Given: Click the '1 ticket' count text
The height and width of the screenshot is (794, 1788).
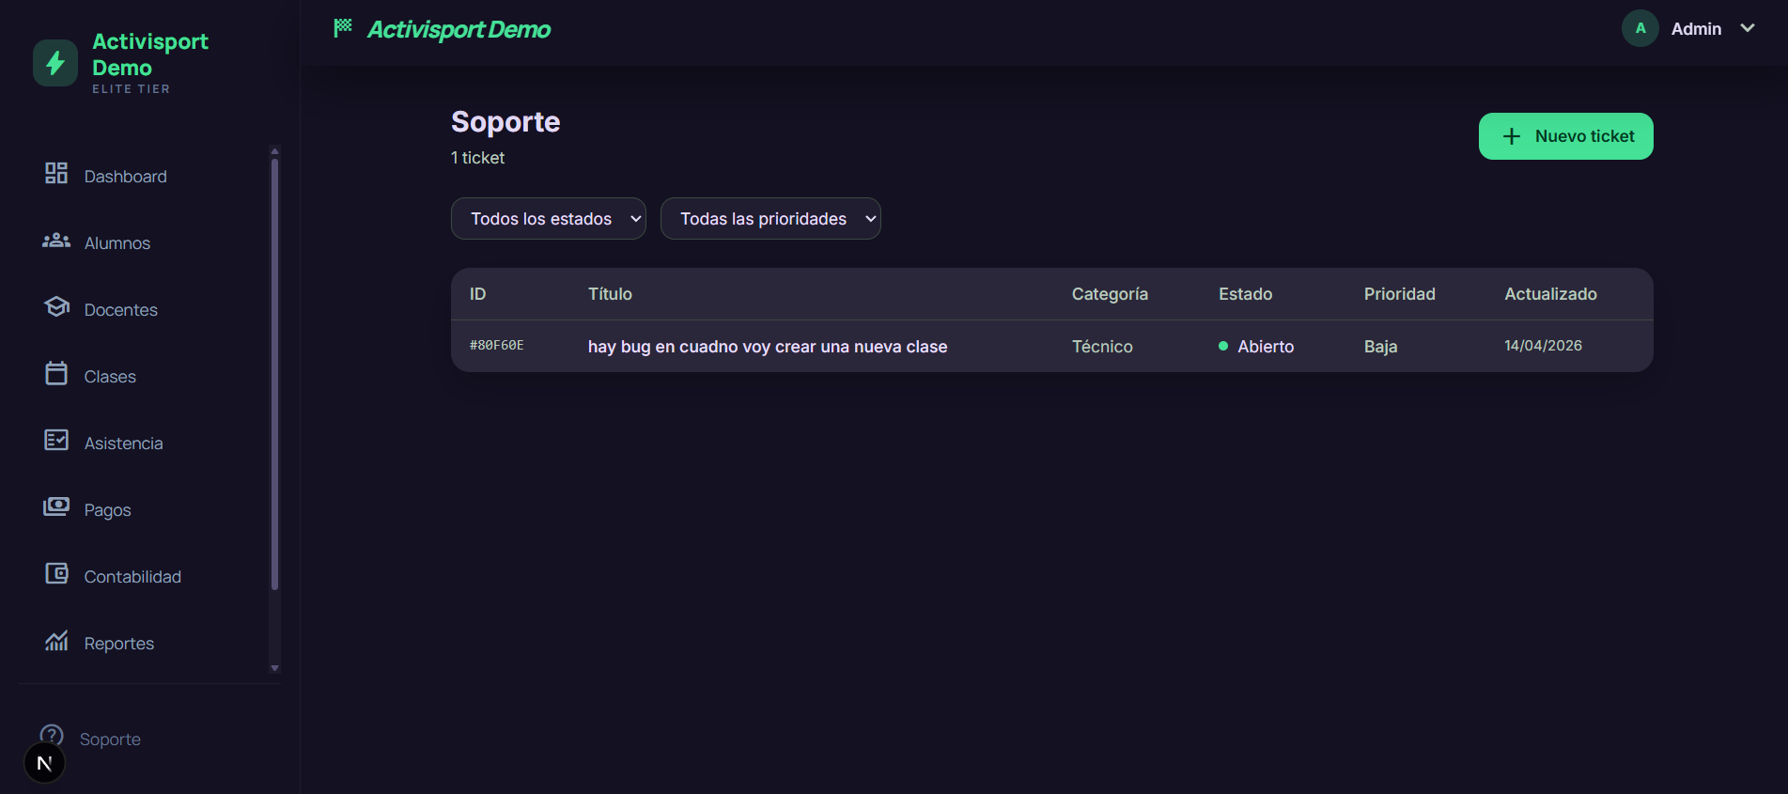Looking at the screenshot, I should pyautogui.click(x=477, y=158).
